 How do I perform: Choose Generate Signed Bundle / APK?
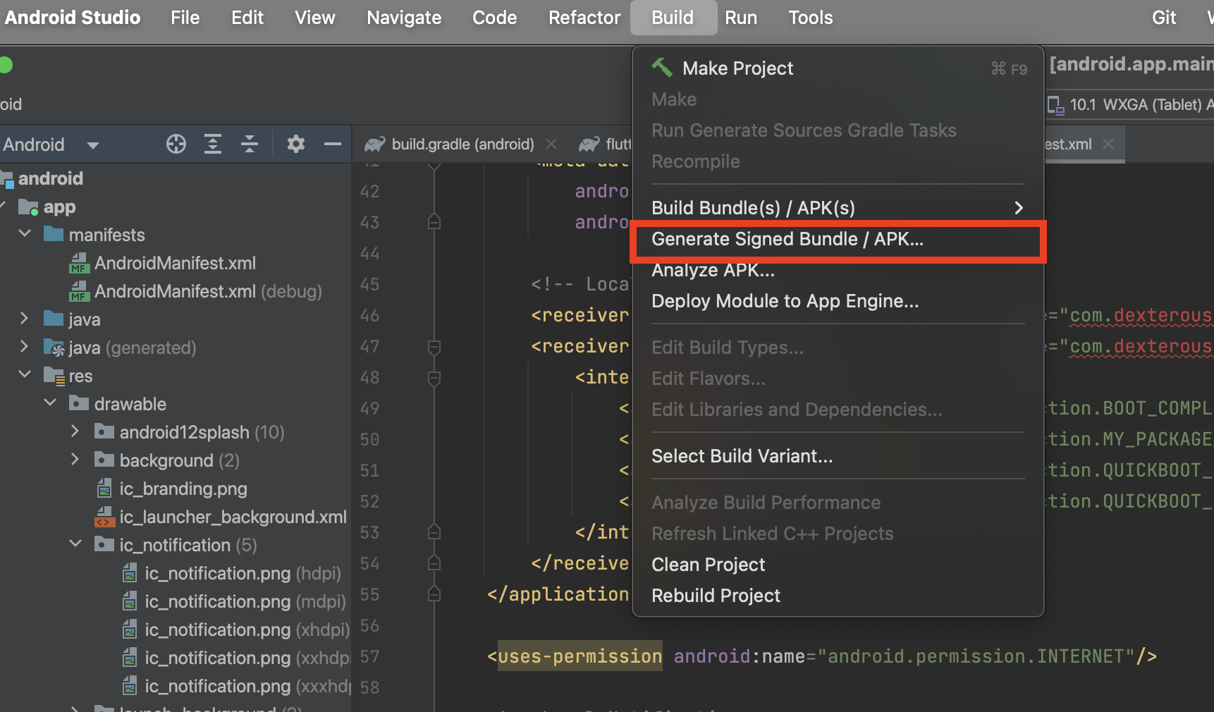pyautogui.click(x=838, y=239)
